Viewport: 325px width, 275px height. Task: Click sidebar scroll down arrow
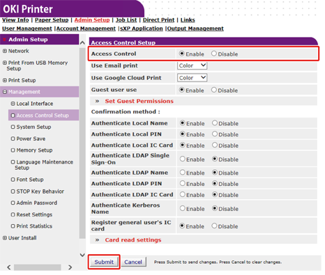point(82,255)
